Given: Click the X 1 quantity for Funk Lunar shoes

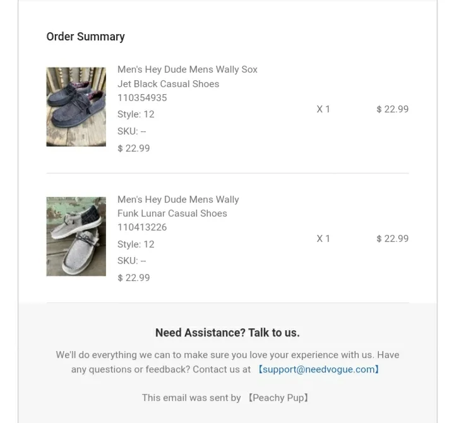Looking at the screenshot, I should tap(323, 239).
